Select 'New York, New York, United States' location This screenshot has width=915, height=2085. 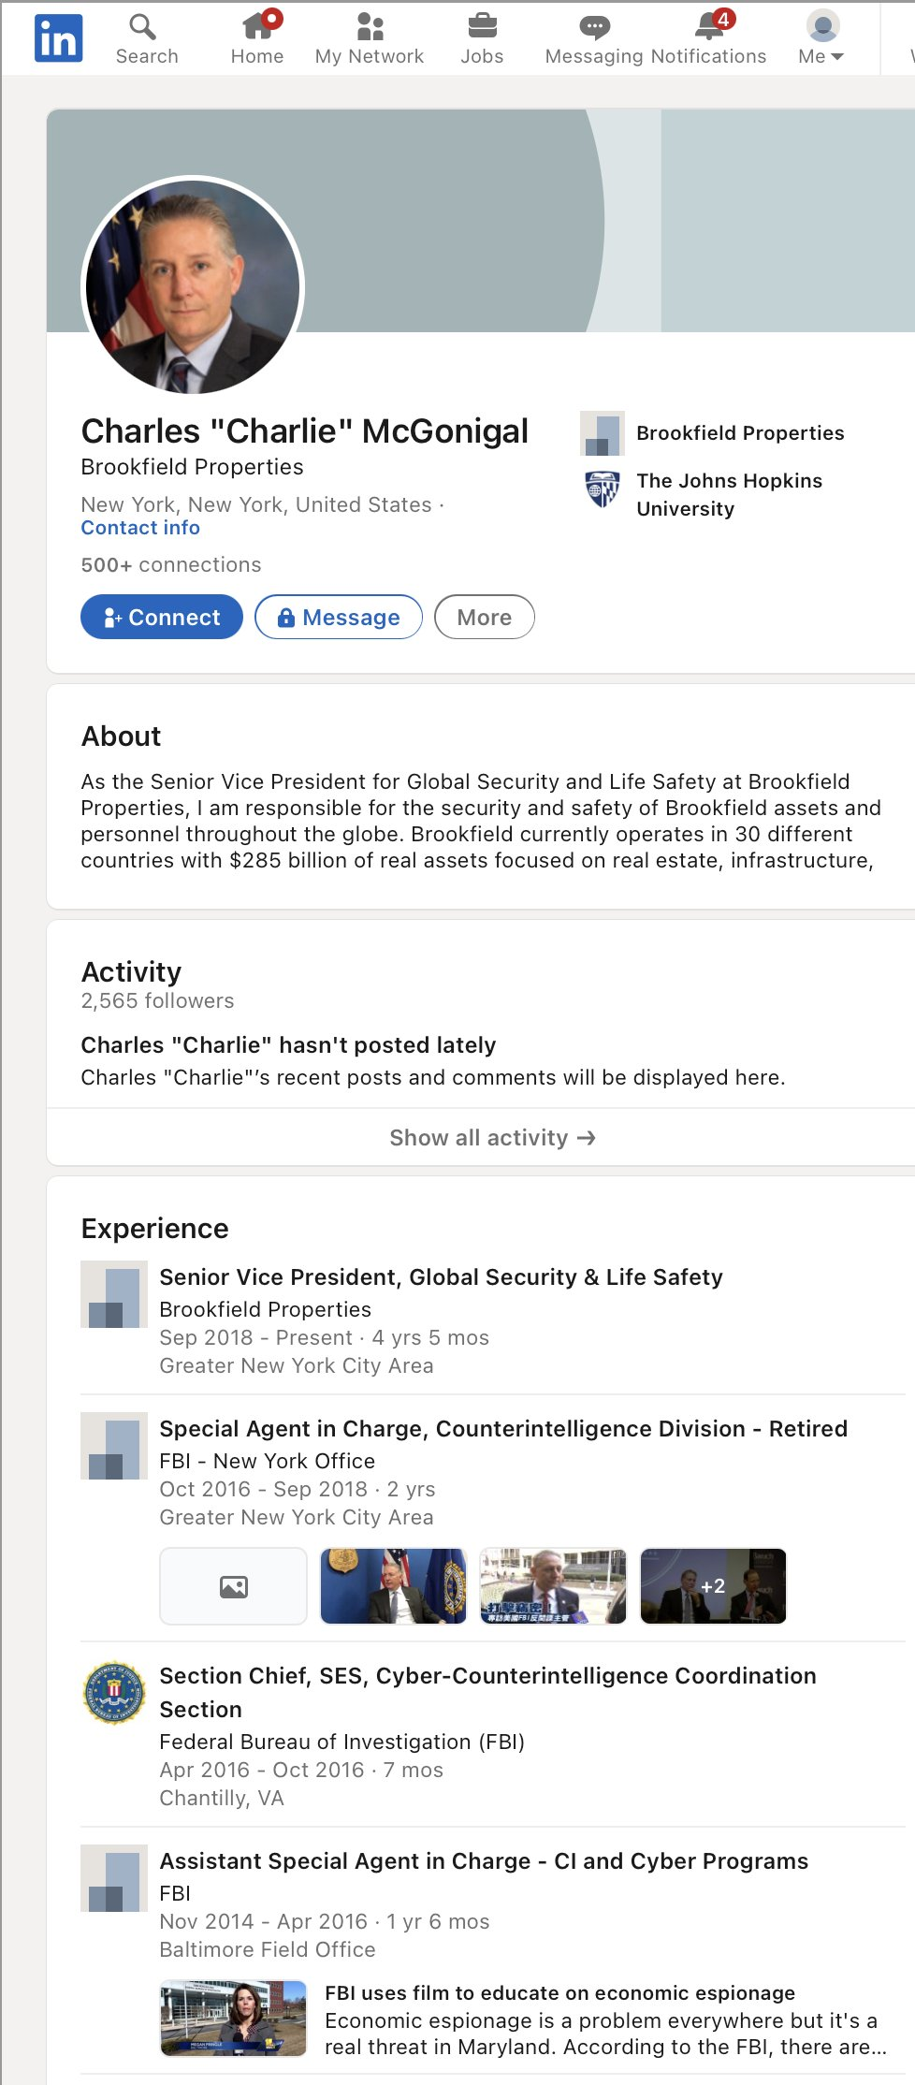coord(256,505)
